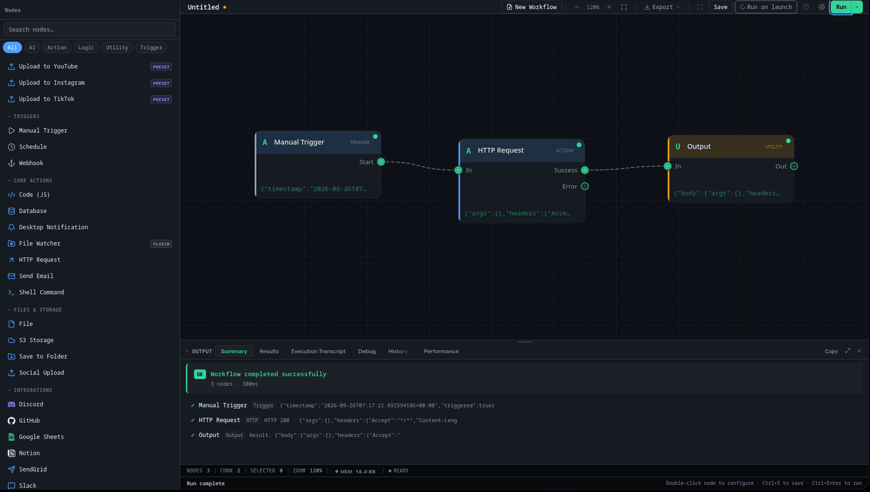Image resolution: width=870 pixels, height=492 pixels.
Task: Select the Trigger filter chip
Action: coord(151,47)
